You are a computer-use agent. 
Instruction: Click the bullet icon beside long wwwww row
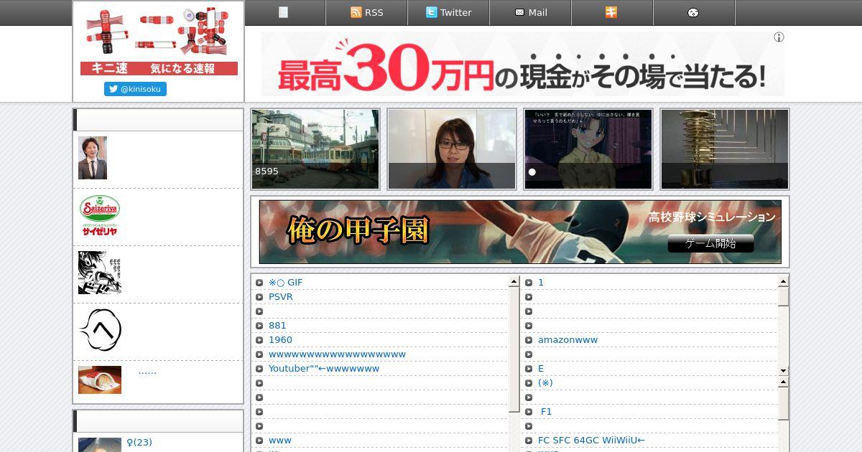click(x=259, y=354)
